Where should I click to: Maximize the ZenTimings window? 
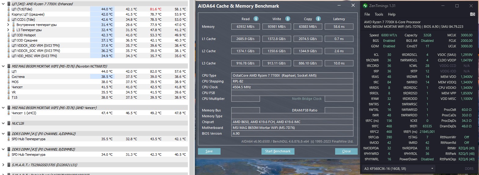click(x=457, y=6)
